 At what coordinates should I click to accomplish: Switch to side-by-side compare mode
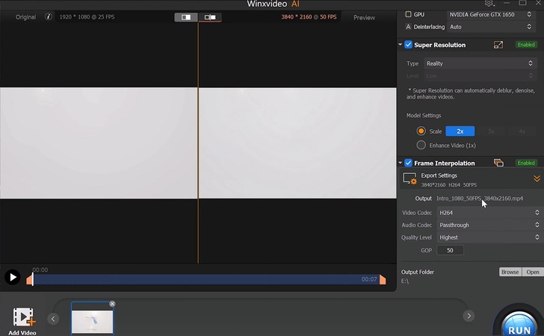point(210,17)
